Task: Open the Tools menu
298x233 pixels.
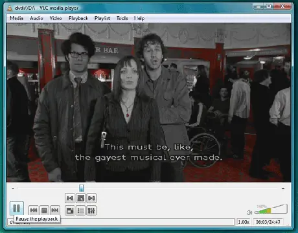Action: [122, 18]
